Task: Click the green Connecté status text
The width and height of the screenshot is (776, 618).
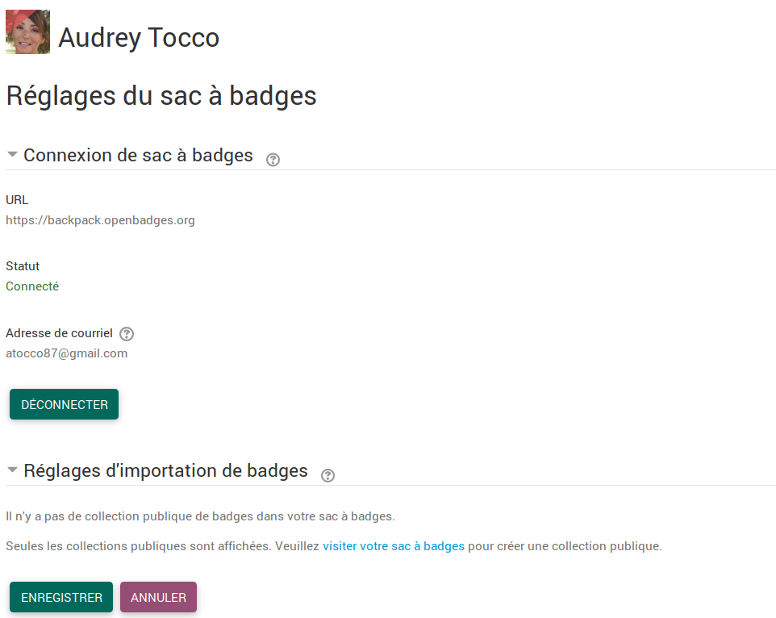Action: pos(32,286)
